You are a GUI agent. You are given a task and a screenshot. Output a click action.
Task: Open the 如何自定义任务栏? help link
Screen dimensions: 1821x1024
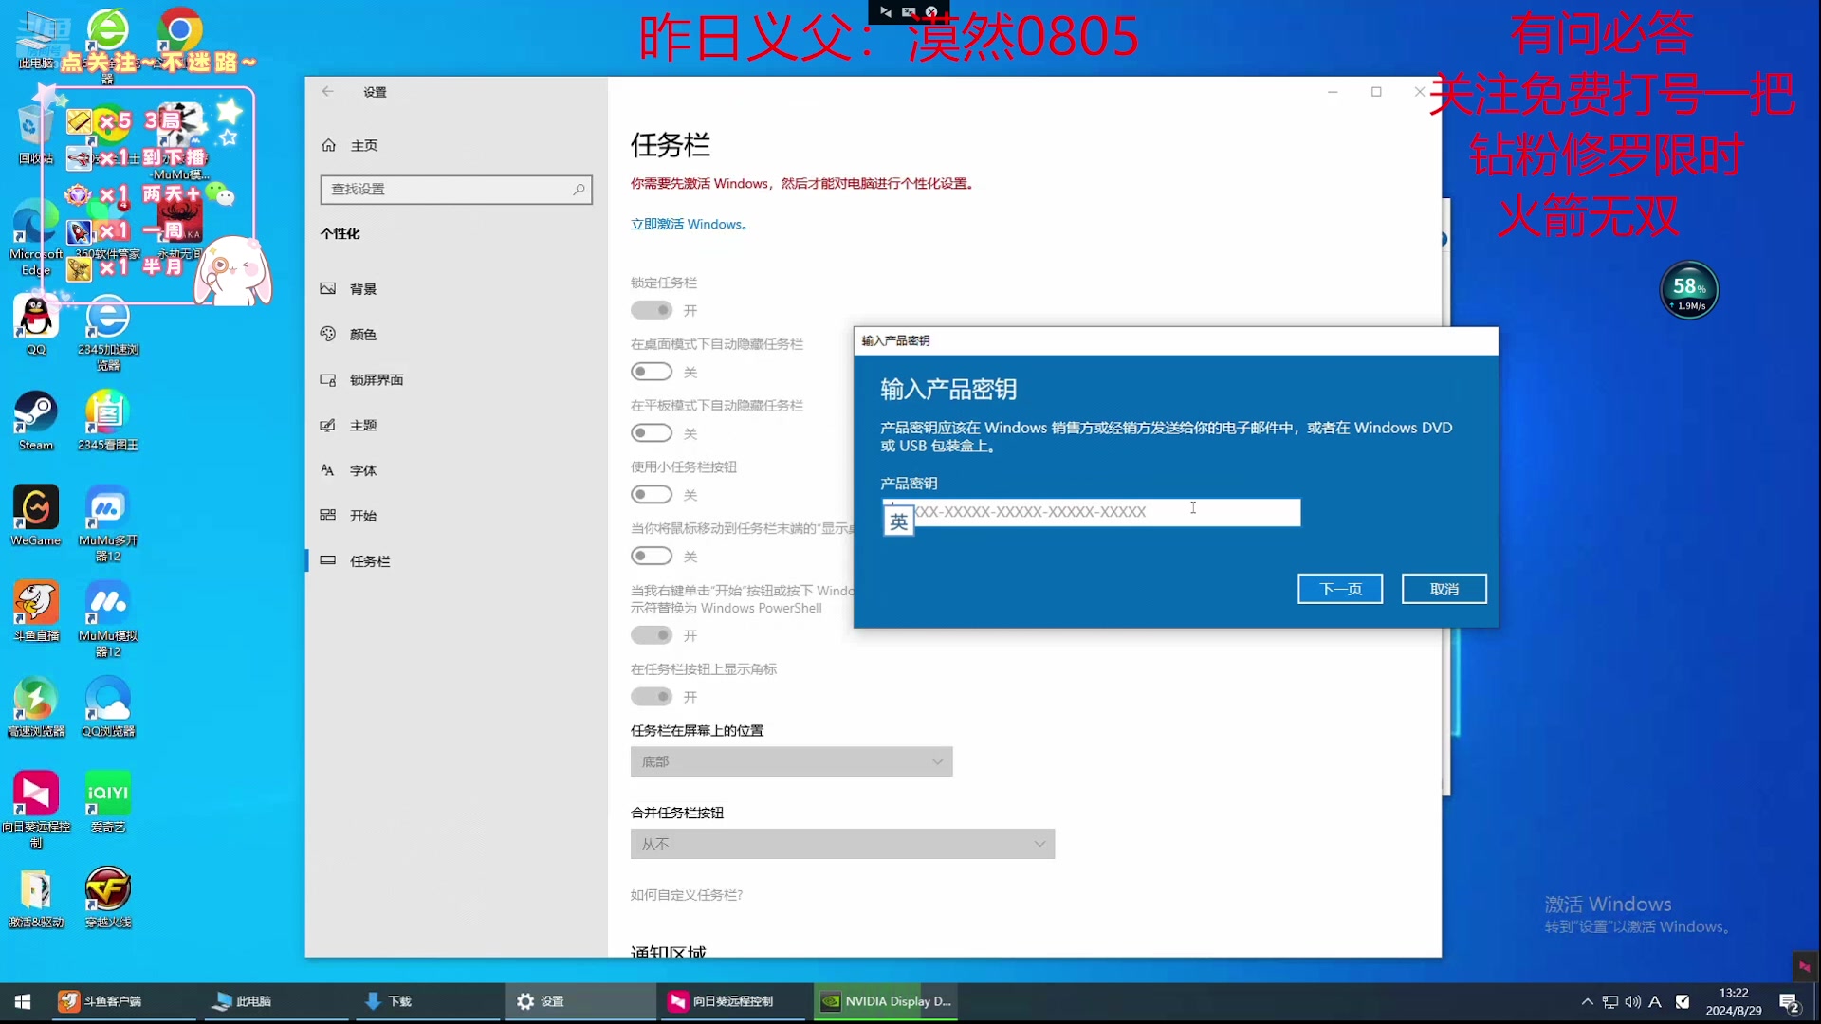[687, 895]
